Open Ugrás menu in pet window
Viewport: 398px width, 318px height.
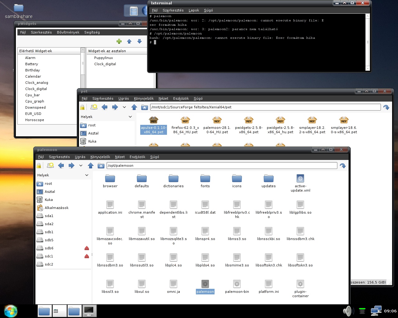pyautogui.click(x=123, y=98)
